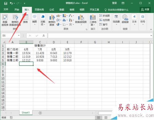Switch to the 数据 (Data) tab
This screenshot has width=154, height=120.
pyautogui.click(x=62, y=10)
